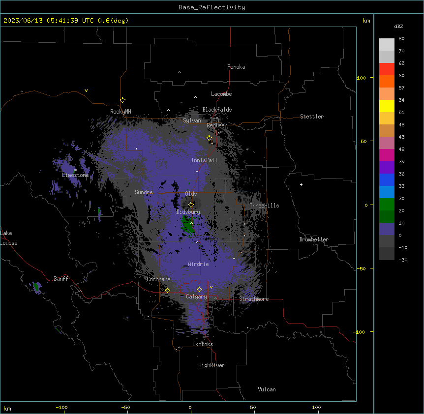This screenshot has width=424, height=414.
Task: Click yellow V marker northeast of Calgary
Action: coord(211,287)
